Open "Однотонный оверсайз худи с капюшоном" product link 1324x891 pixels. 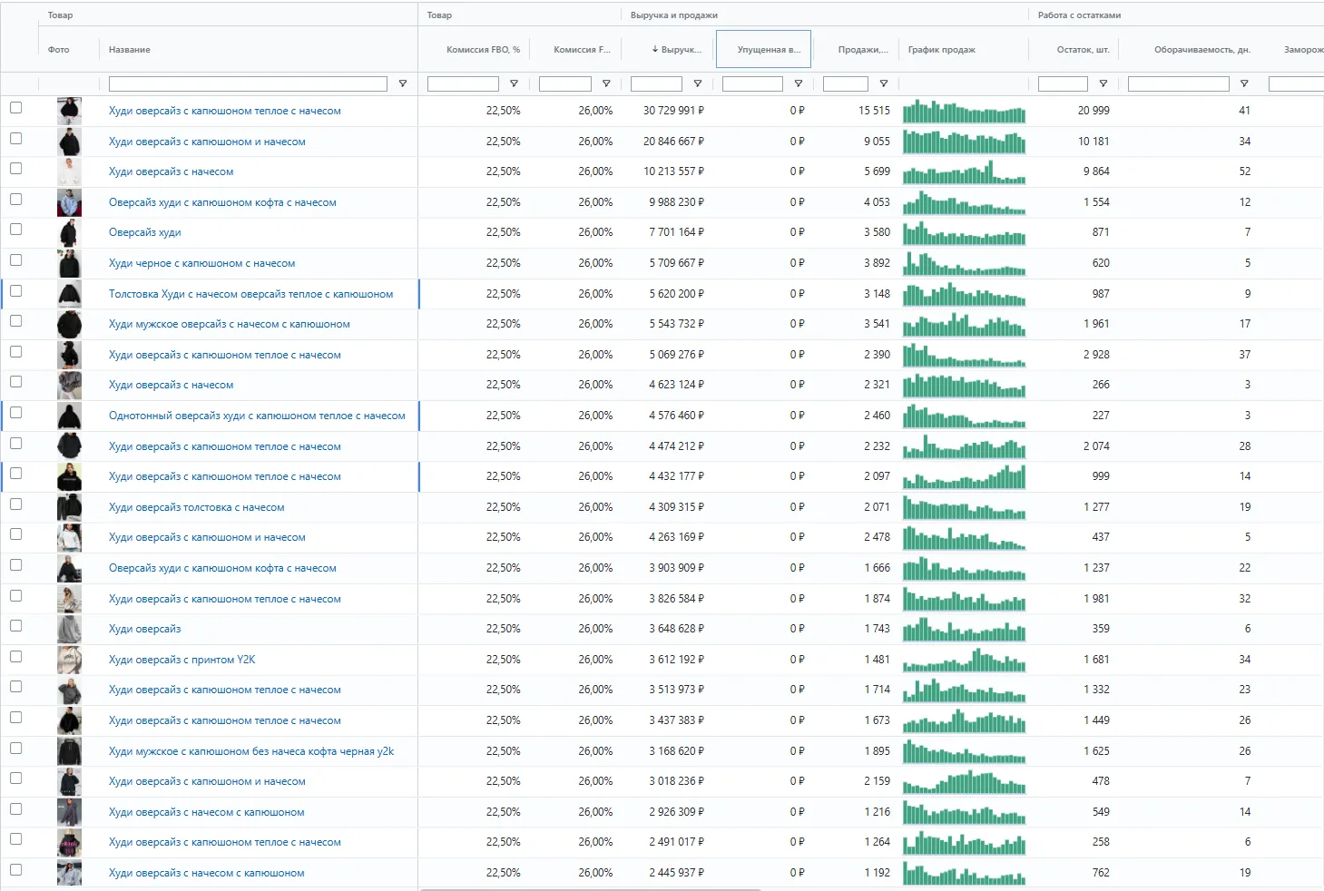(x=257, y=416)
